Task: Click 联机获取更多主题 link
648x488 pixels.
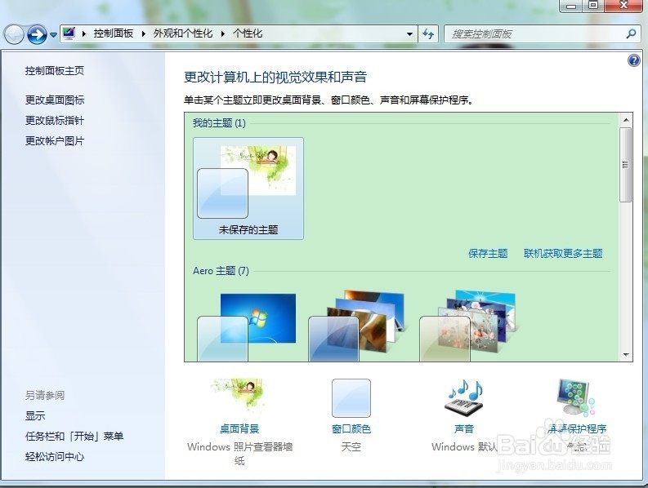Action: (563, 253)
